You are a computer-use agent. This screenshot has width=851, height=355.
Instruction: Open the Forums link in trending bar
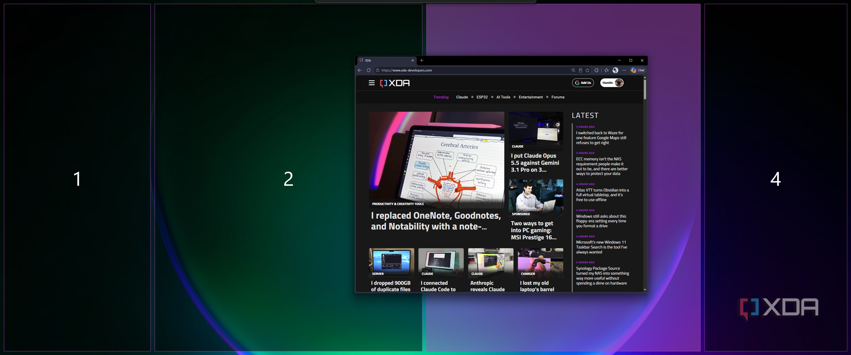[558, 97]
